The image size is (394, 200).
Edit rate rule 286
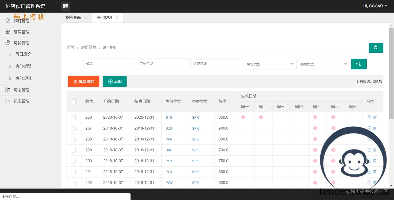369,117
